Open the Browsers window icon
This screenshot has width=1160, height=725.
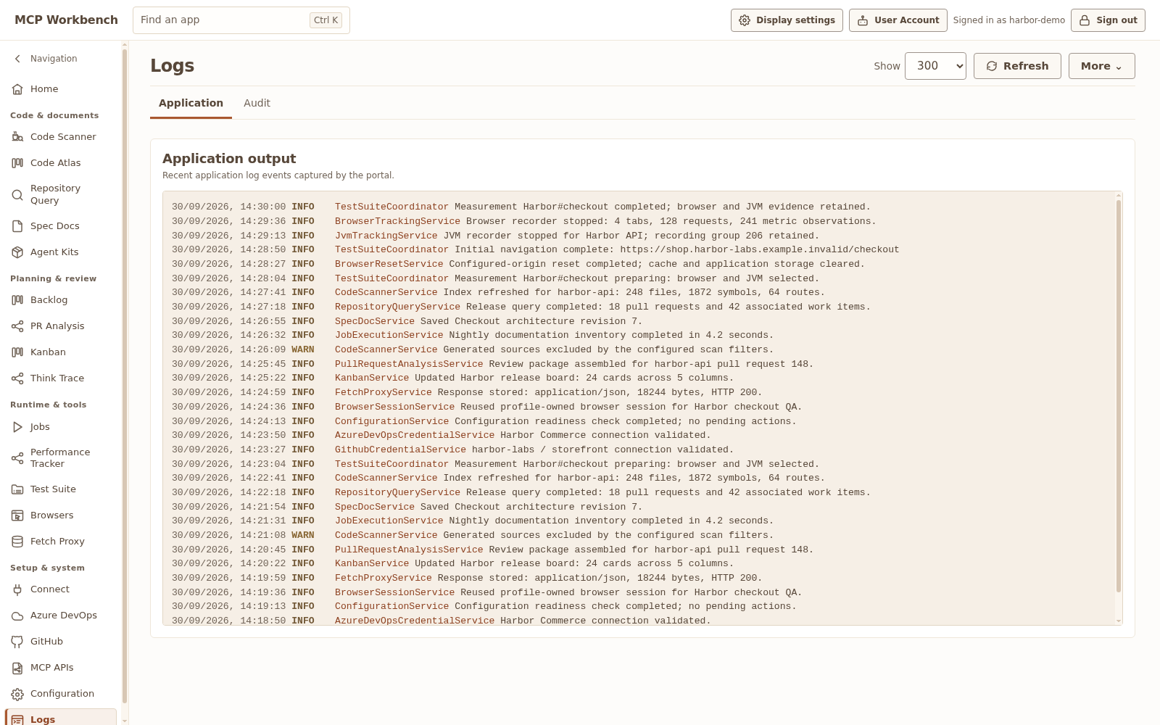click(x=17, y=515)
